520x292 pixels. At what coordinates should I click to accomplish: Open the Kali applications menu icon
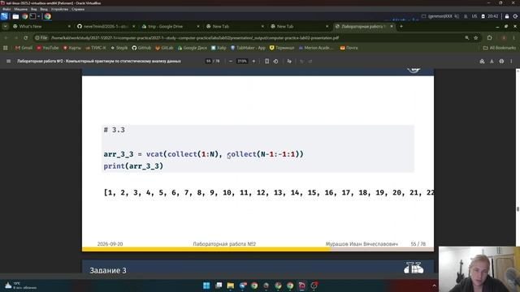pos(4,16)
